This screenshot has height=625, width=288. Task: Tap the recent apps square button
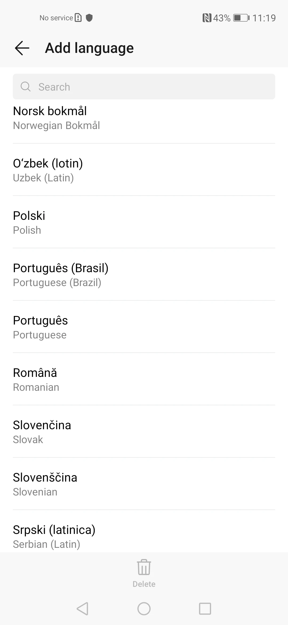(205, 609)
